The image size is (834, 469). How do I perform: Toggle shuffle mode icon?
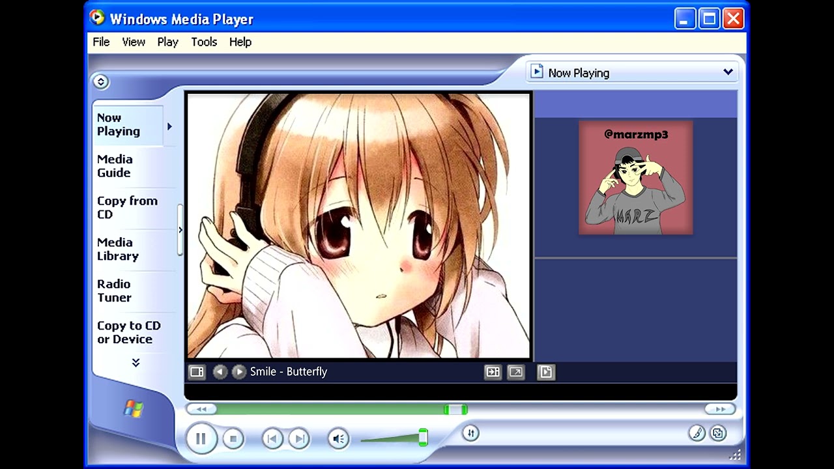tap(470, 433)
